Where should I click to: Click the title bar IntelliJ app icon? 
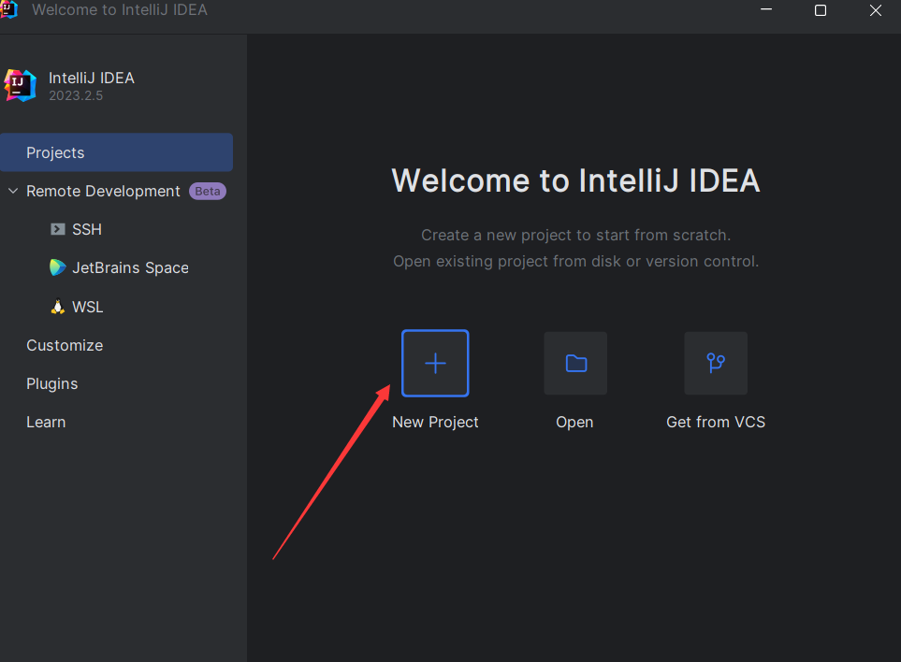pos(8,9)
